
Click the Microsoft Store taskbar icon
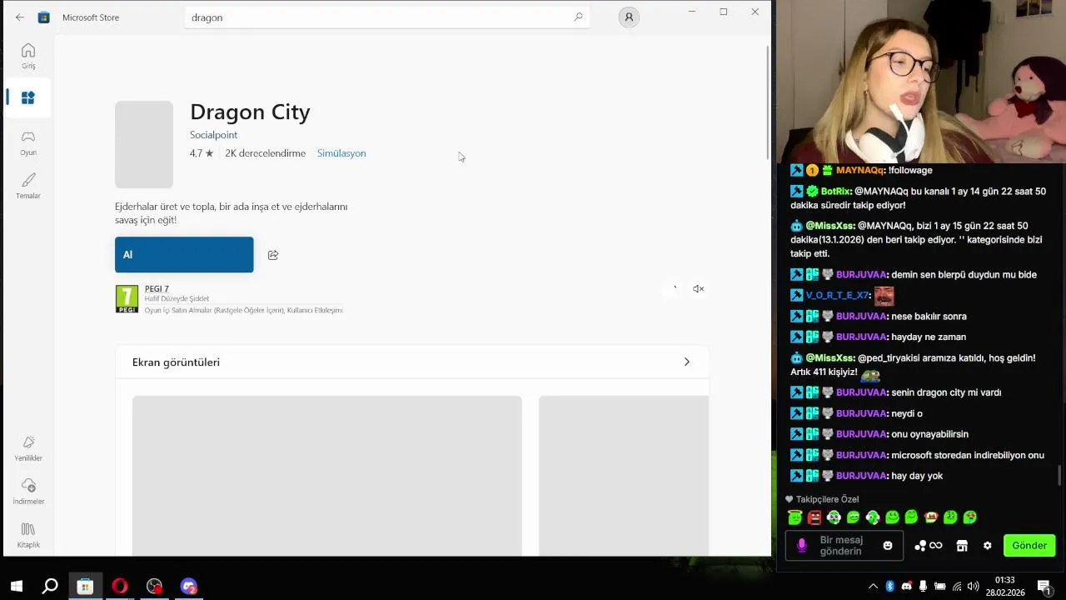pyautogui.click(x=85, y=587)
